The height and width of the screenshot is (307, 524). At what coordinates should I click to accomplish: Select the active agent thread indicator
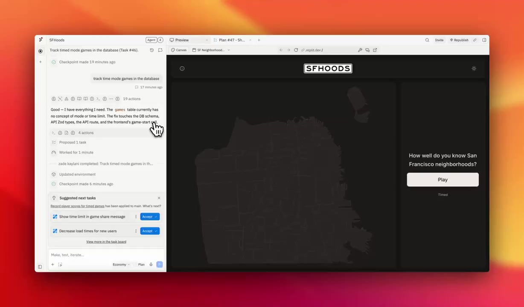(41, 51)
